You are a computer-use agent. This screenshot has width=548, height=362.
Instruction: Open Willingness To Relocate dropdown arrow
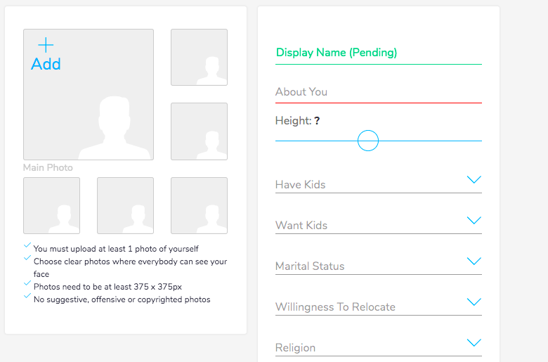(x=474, y=302)
